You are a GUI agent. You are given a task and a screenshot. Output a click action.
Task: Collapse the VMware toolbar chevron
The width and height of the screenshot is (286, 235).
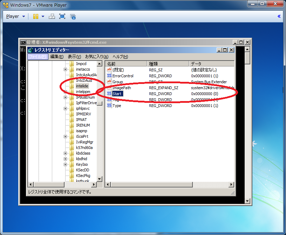(279, 16)
